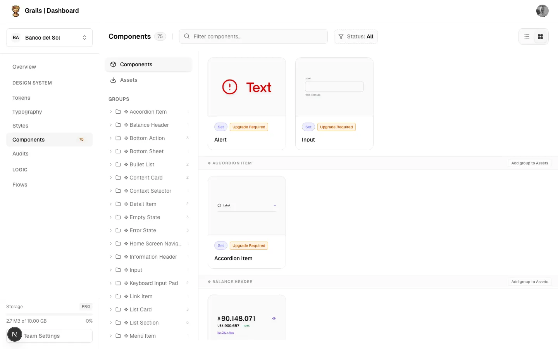Click the search magnifier icon in filter box
558x349 pixels.
click(x=187, y=36)
